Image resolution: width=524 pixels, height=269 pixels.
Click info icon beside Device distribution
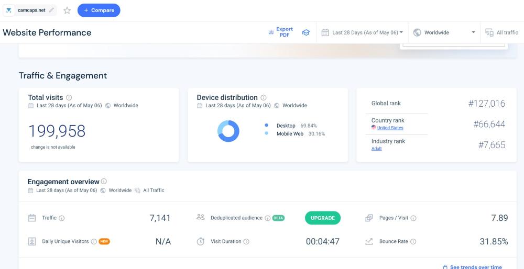[x=264, y=98]
